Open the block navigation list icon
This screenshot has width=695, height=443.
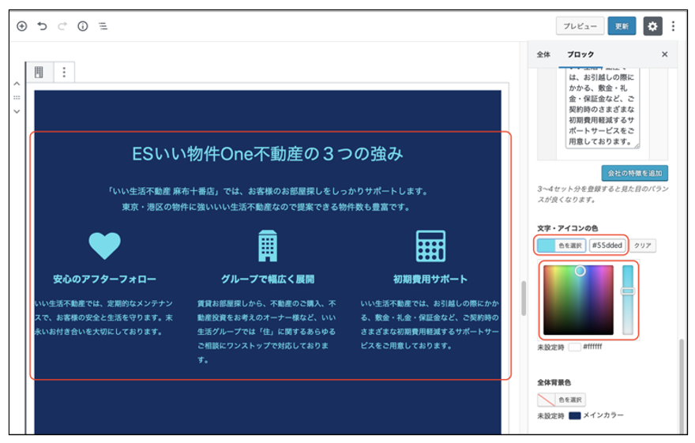pyautogui.click(x=103, y=26)
